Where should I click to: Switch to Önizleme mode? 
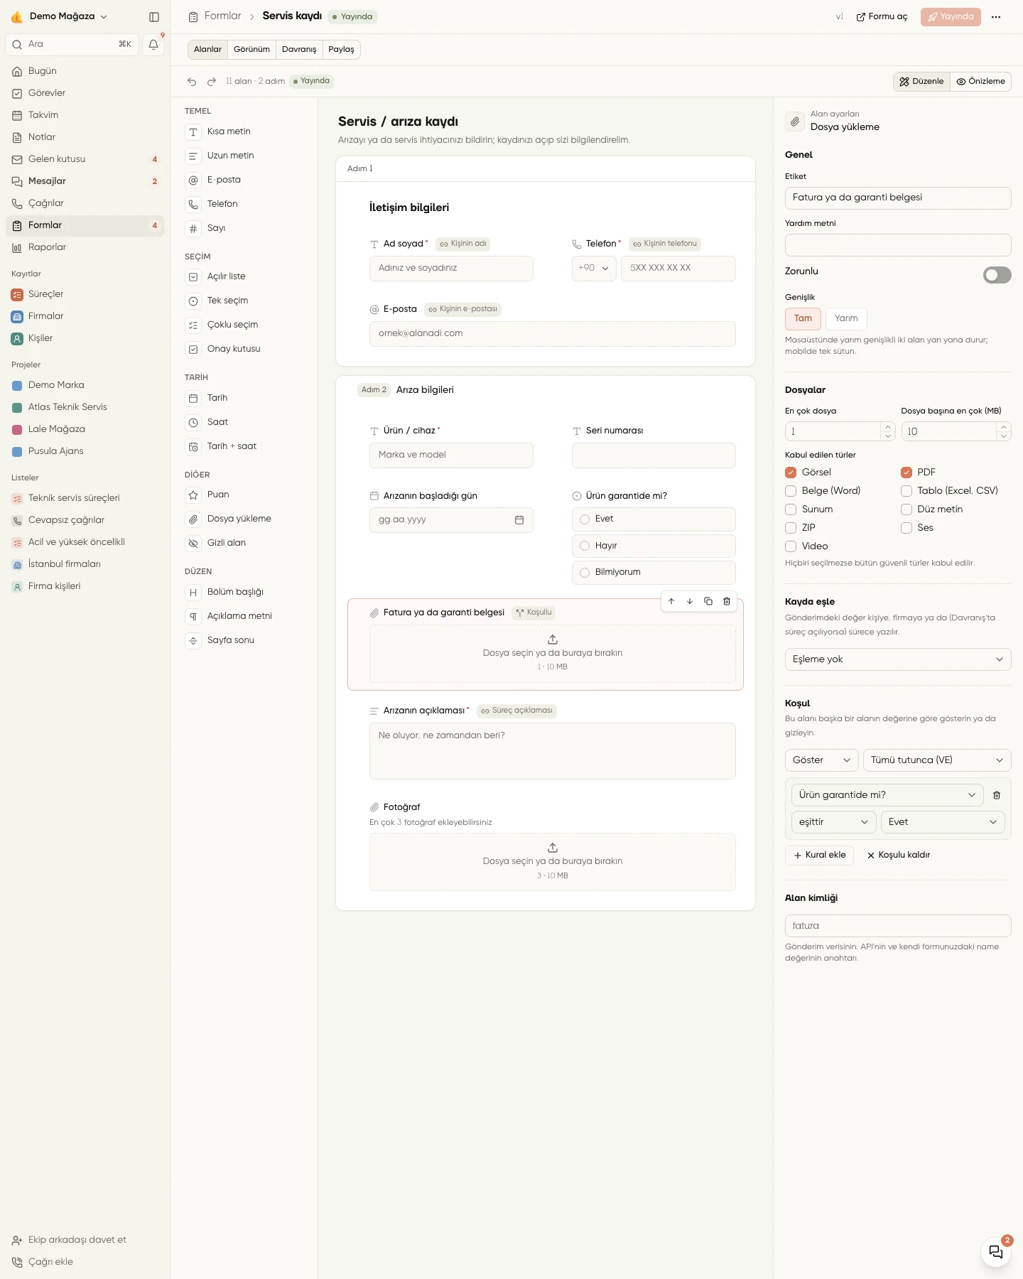pyautogui.click(x=980, y=82)
